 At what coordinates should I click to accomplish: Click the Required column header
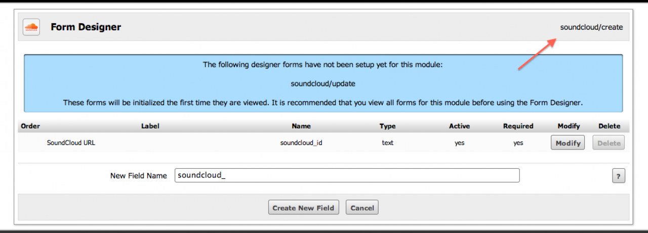(518, 126)
